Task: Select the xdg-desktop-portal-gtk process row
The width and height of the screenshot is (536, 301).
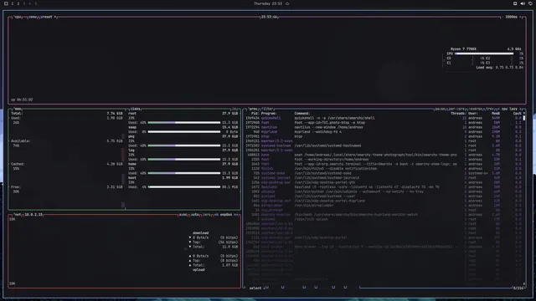Action: (384, 182)
